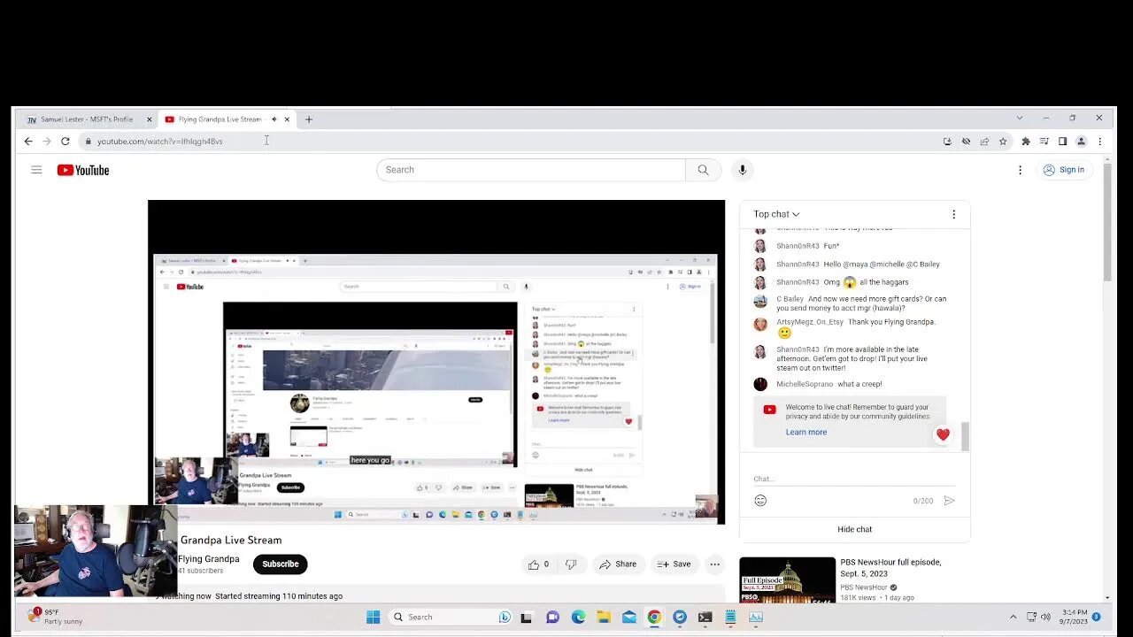Open the Chrome extensions puzzle icon

pos(1026,142)
